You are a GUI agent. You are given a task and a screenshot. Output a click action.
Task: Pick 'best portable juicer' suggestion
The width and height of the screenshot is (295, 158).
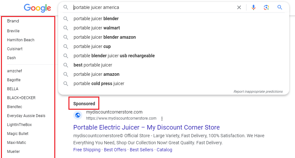pos(93,65)
